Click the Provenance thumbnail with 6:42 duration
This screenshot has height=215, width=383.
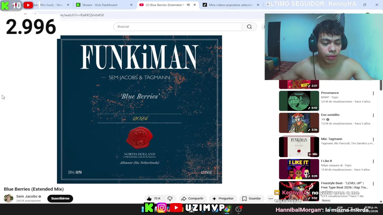tap(299, 101)
